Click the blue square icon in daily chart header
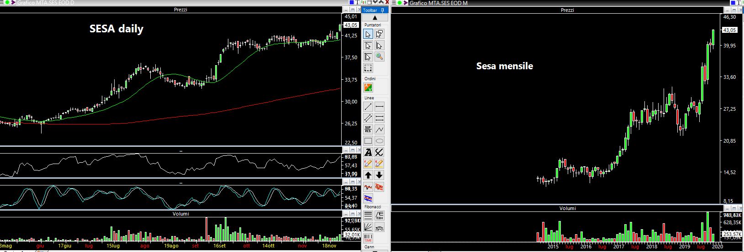744x252 pixels. tap(352, 3)
